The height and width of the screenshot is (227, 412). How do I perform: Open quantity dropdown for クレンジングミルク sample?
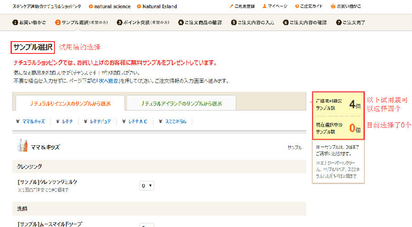click(146, 186)
